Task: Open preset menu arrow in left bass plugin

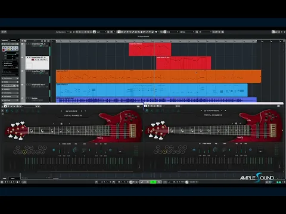Action: click(x=85, y=111)
